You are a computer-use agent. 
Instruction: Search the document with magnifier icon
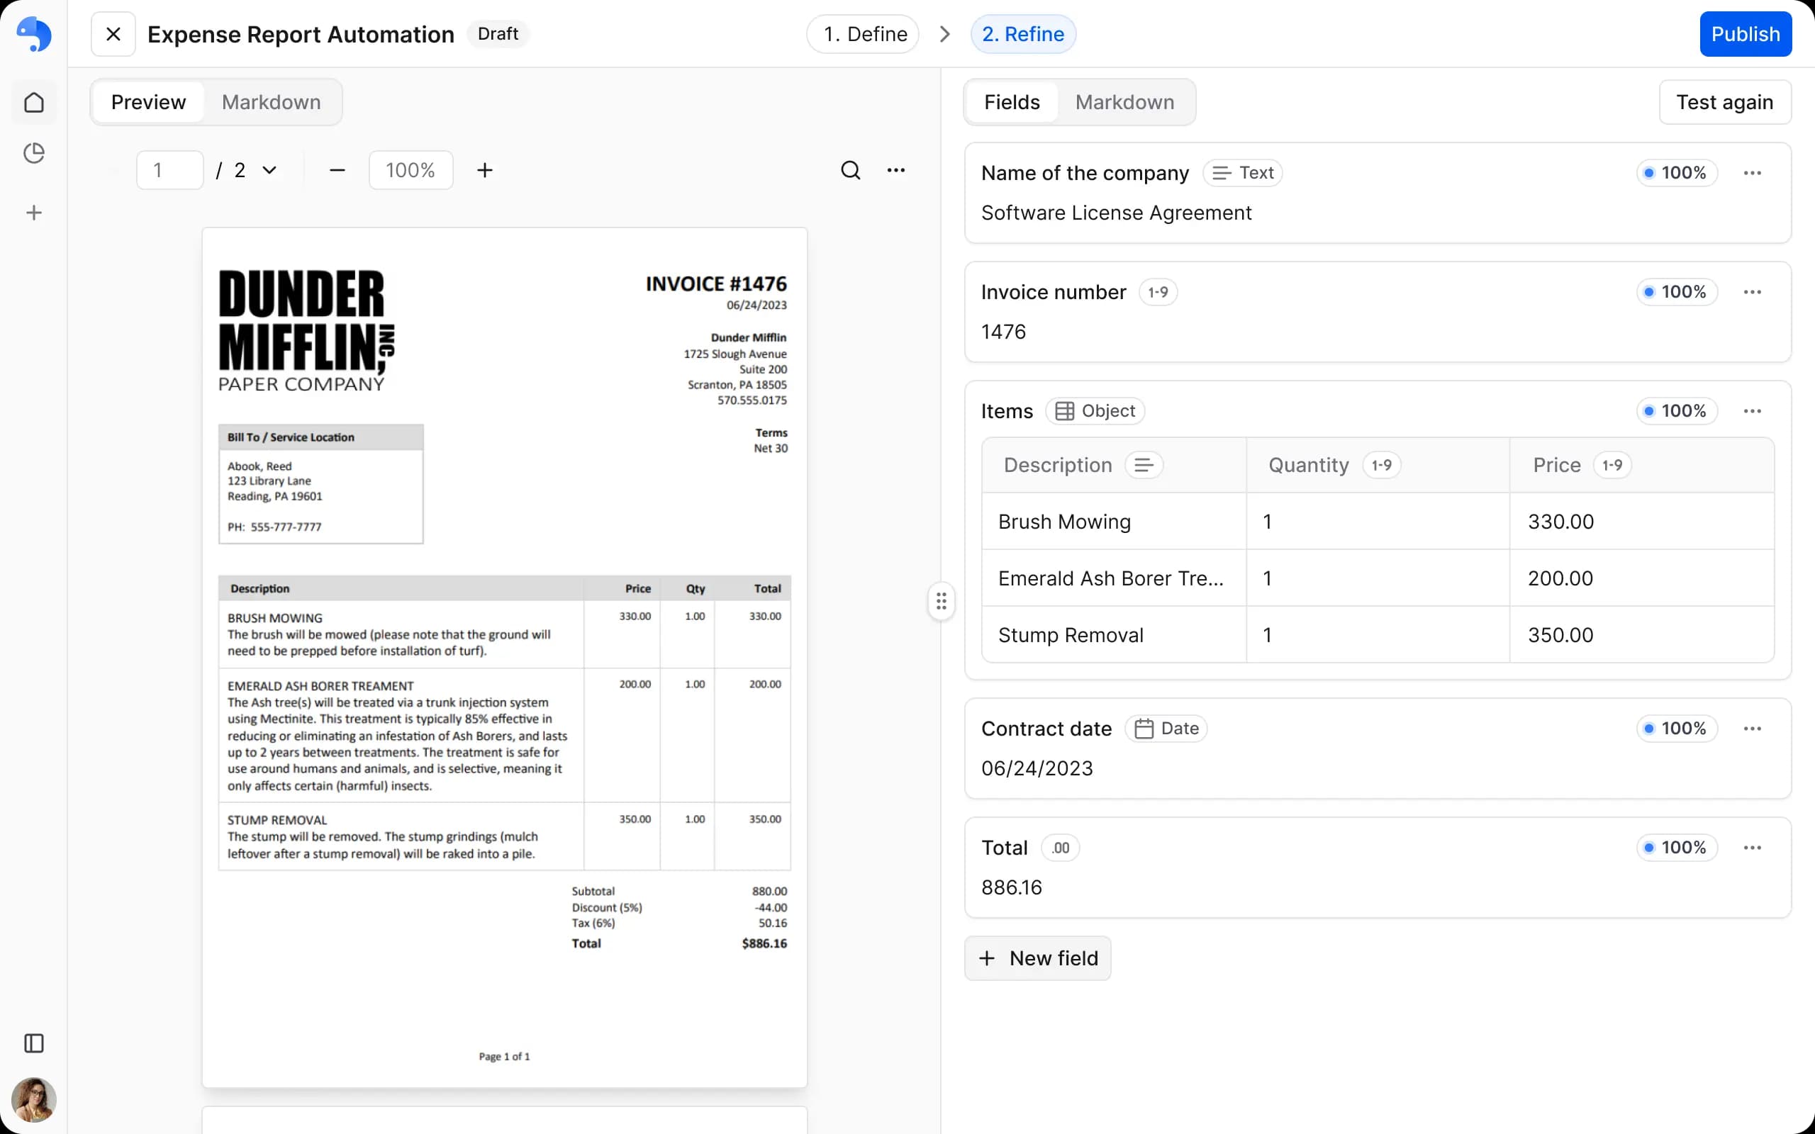tap(850, 170)
